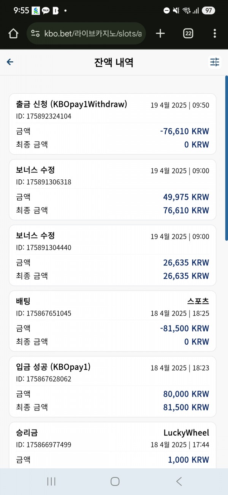
Task: Select the 보너스 수정 entry with 49,975 KRW
Action: pyautogui.click(x=112, y=190)
